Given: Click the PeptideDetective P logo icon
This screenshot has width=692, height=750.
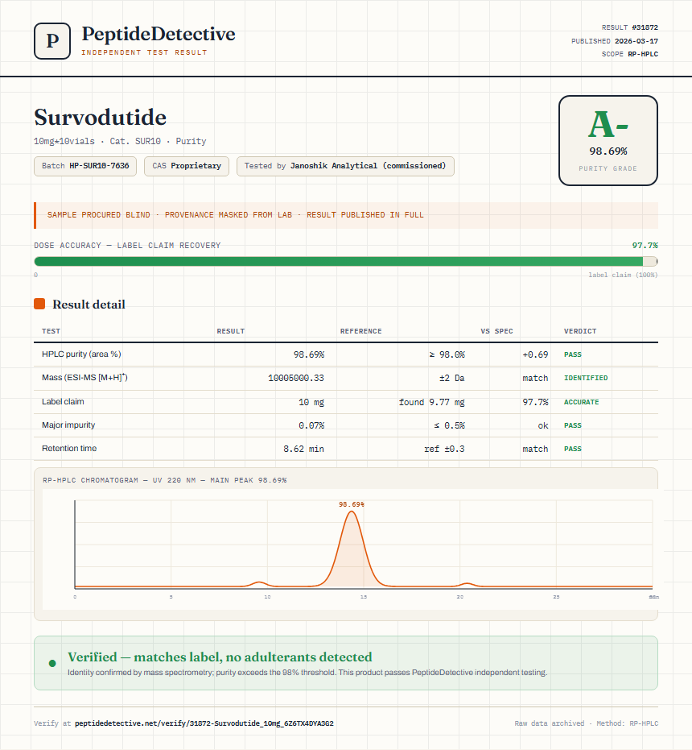Looking at the screenshot, I should 52,41.
